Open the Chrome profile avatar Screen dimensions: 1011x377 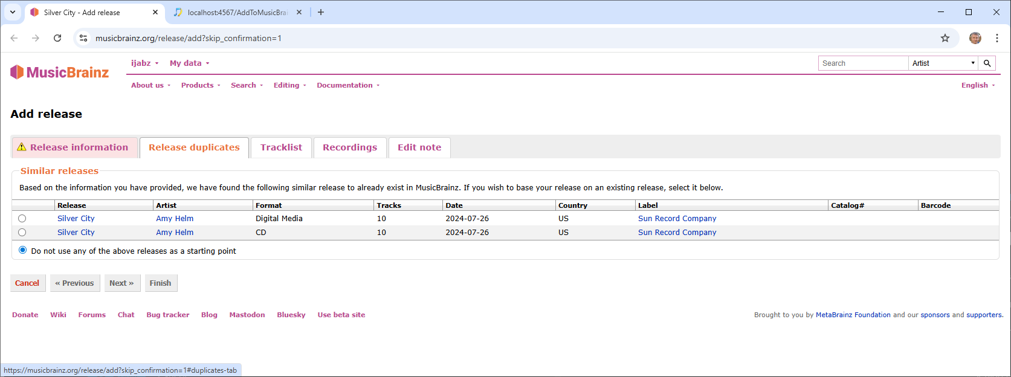point(975,38)
